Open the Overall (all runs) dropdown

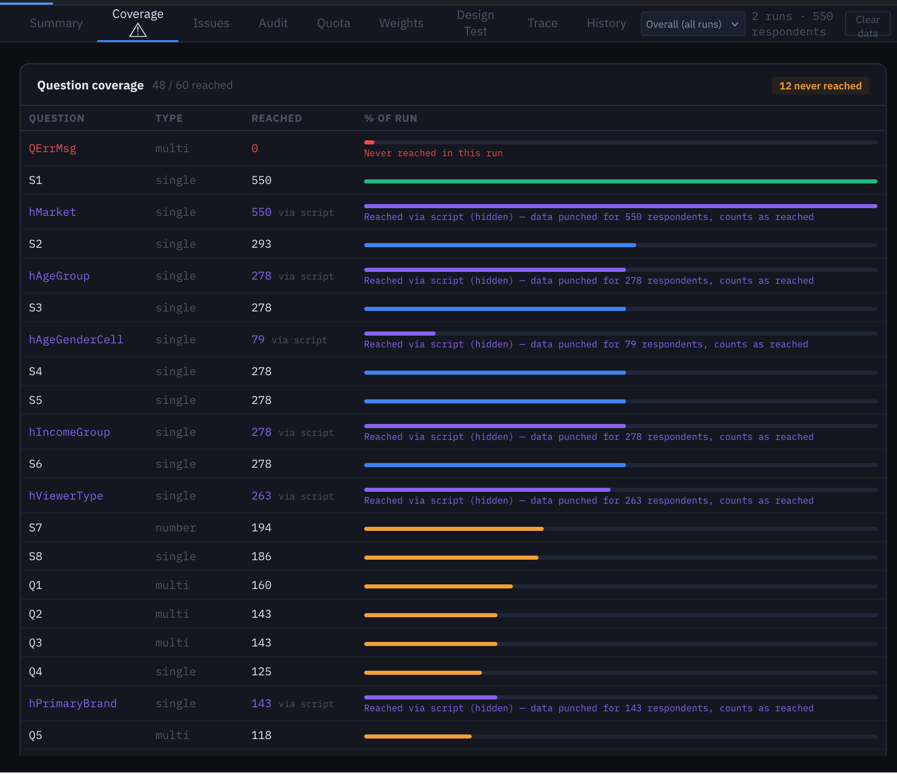click(693, 24)
